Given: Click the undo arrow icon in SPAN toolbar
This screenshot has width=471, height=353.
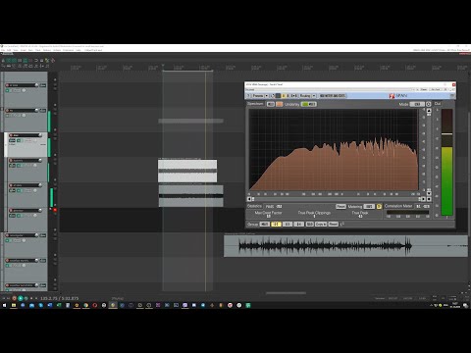Looking at the screenshot, I should click(x=273, y=96).
